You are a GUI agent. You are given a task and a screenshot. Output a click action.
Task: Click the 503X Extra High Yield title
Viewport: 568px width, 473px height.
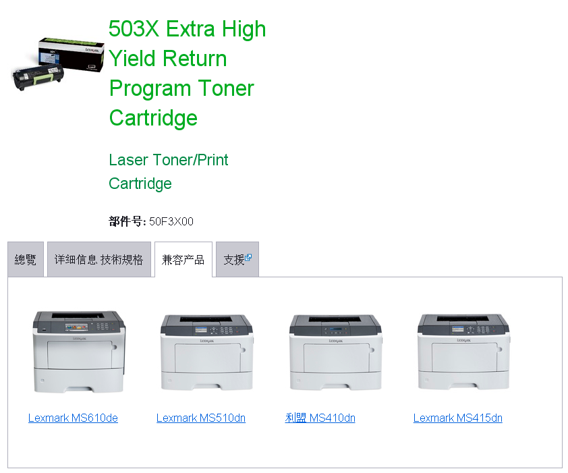188,74
